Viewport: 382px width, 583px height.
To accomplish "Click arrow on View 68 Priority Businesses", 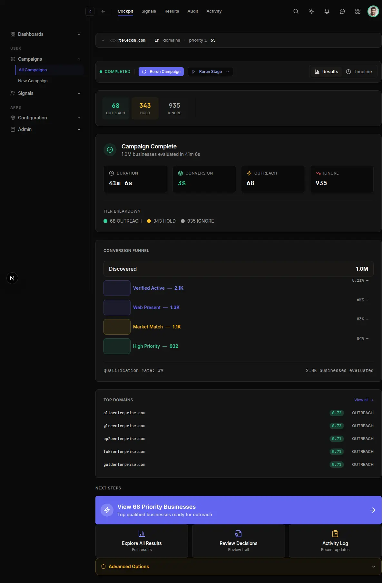I will tap(373, 510).
